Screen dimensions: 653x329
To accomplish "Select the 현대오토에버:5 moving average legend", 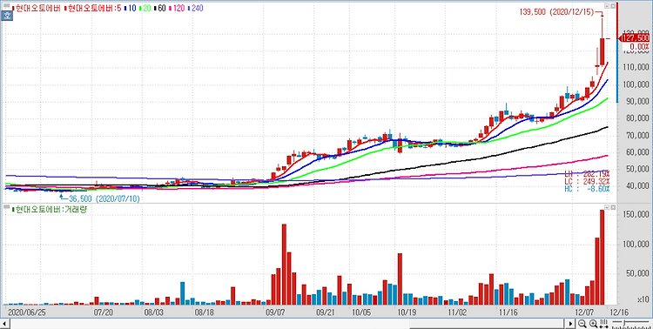I will [92, 8].
